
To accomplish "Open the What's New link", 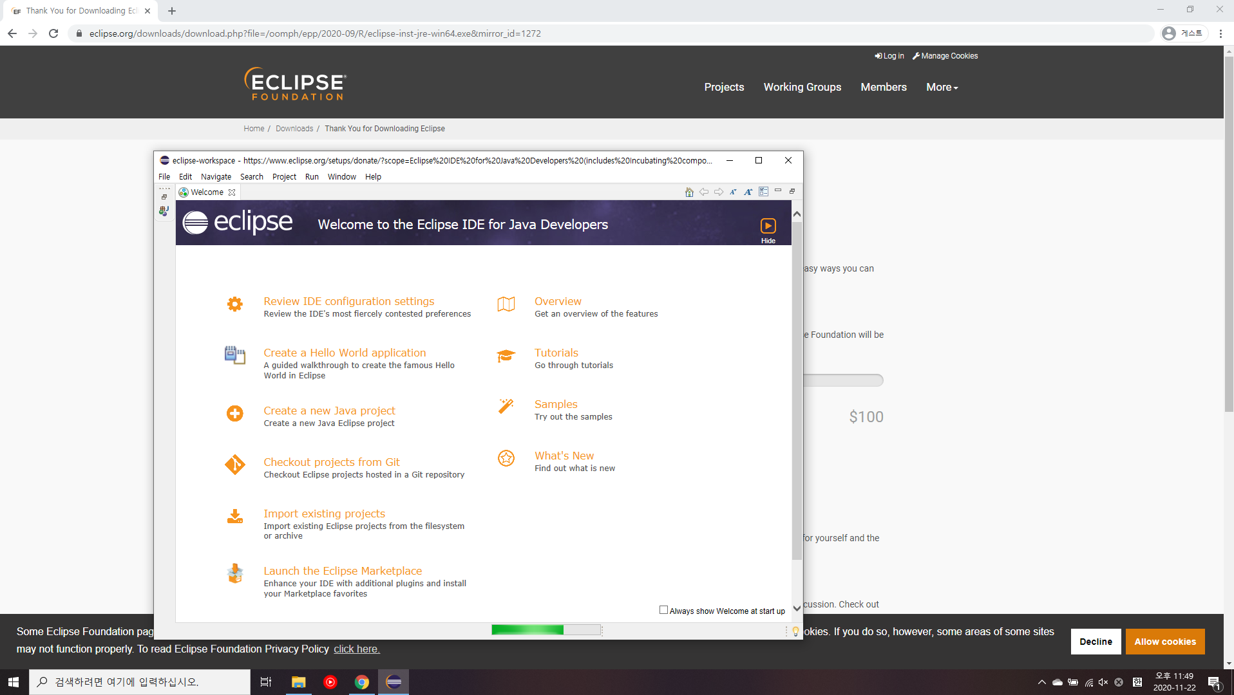I will click(564, 456).
